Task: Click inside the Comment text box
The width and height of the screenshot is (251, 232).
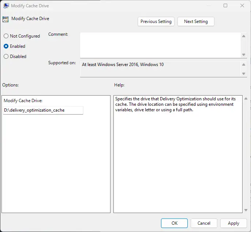Action: coord(160,45)
